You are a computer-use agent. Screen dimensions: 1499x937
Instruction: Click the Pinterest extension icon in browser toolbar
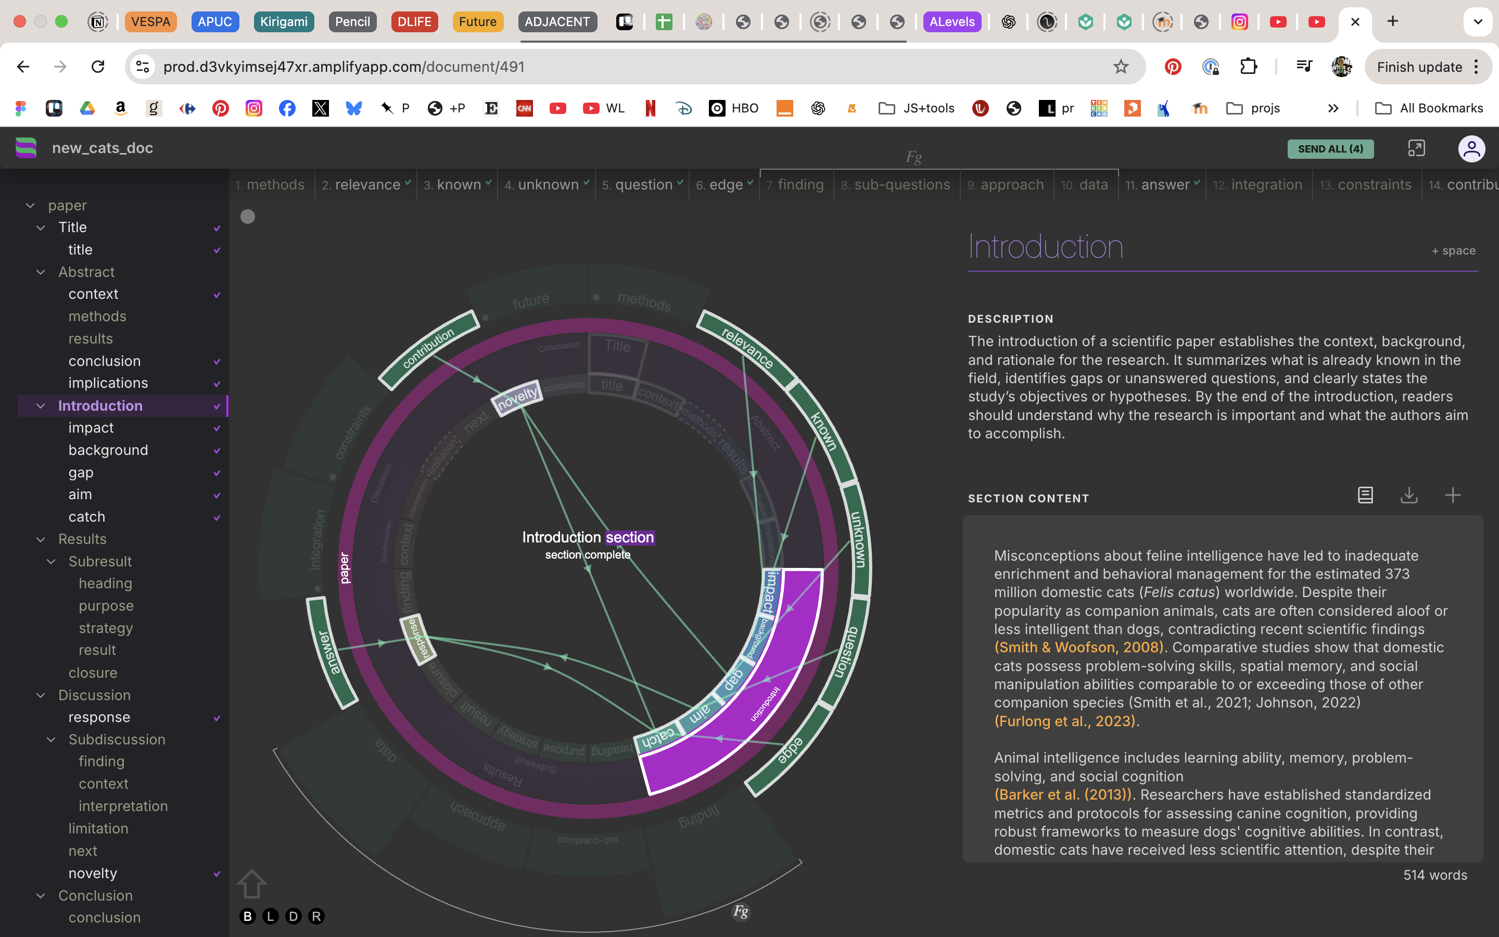tap(1173, 67)
